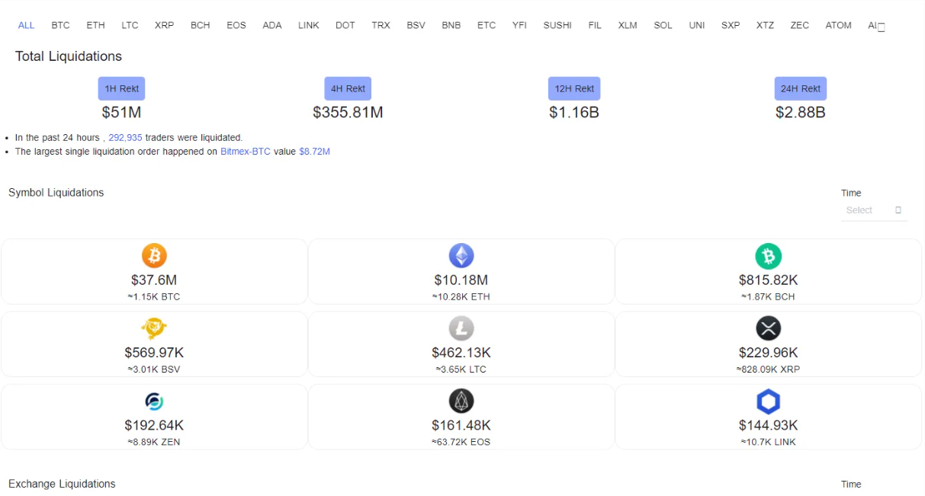Select the 1H Rekt button
Viewport: 925px width, 496px height.
point(121,88)
